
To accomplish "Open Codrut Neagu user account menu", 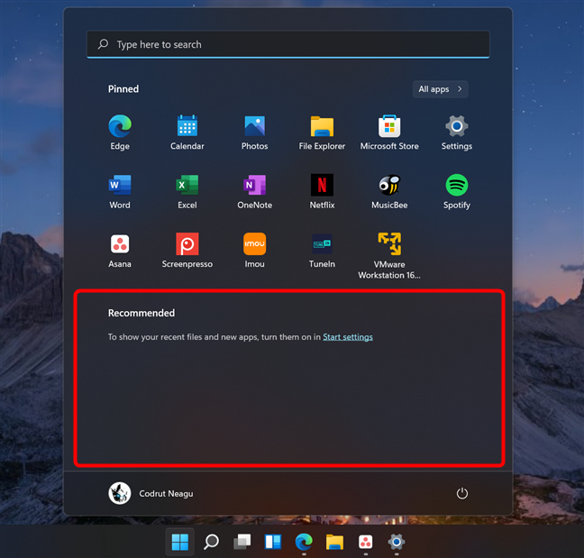I will click(x=151, y=493).
